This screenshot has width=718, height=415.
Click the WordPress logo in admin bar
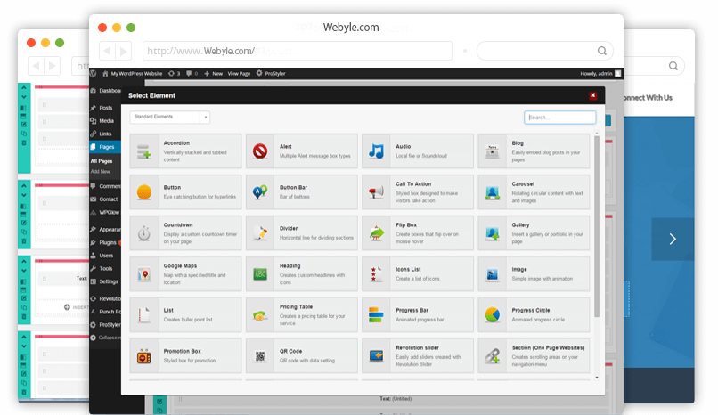[94, 73]
